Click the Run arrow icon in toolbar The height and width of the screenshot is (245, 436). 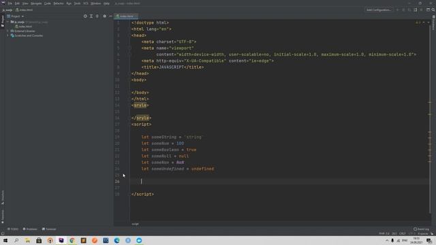[398, 10]
